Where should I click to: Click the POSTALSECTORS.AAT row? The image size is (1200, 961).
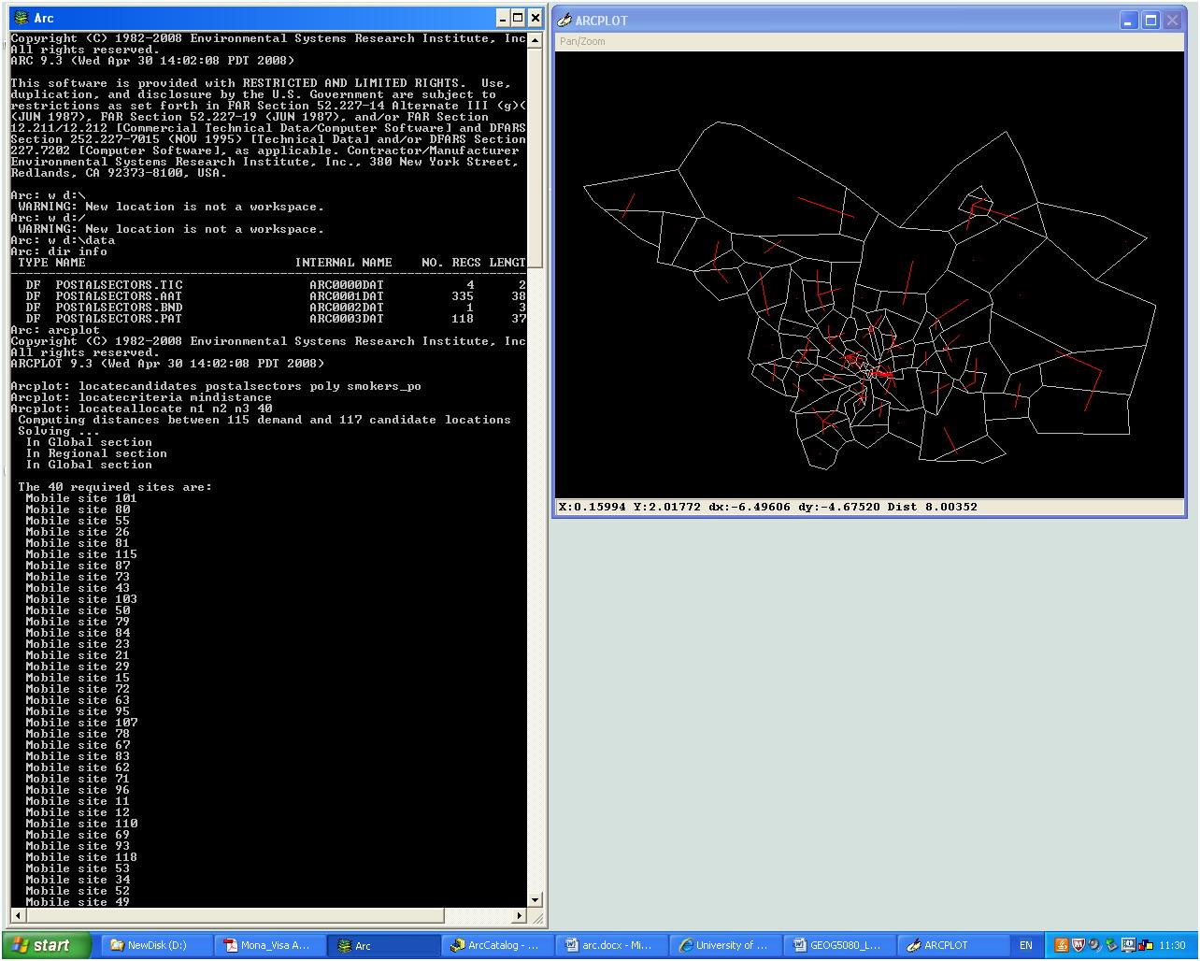[x=268, y=296]
